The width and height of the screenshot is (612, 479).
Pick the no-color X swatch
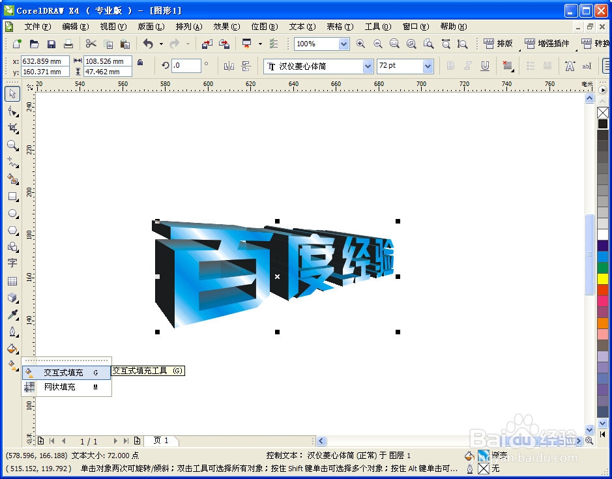pos(603,113)
